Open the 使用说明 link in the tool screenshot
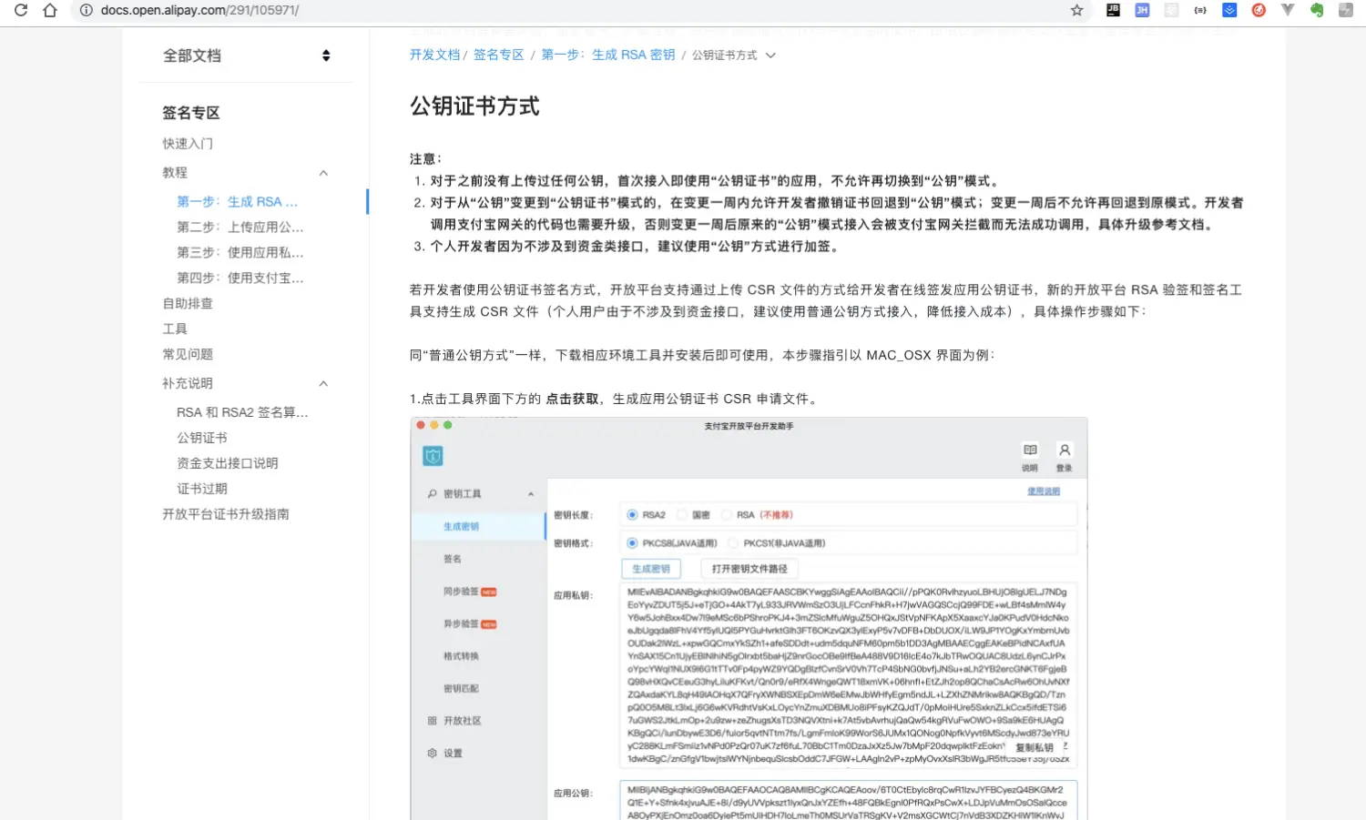1366x820 pixels. click(x=1044, y=491)
